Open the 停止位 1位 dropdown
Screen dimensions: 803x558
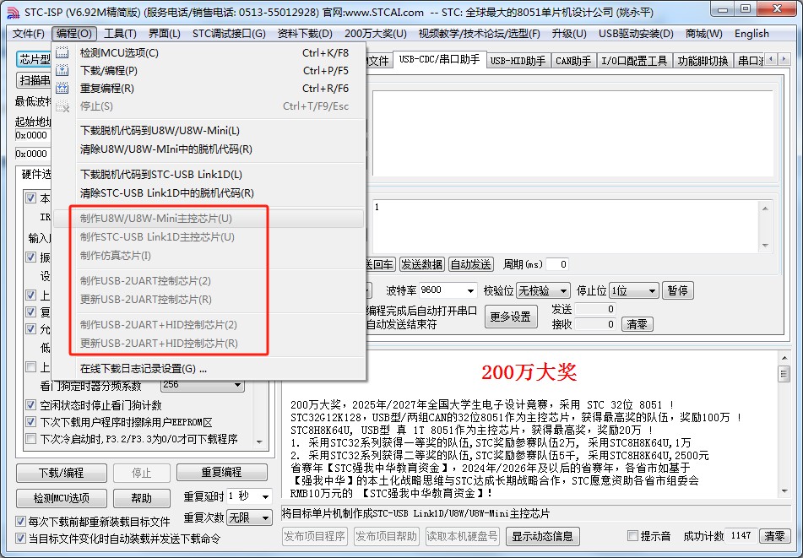pyautogui.click(x=633, y=290)
